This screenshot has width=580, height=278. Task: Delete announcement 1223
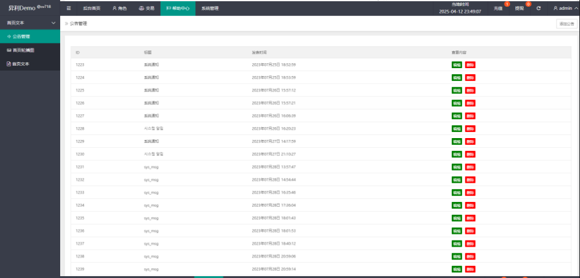click(470, 64)
